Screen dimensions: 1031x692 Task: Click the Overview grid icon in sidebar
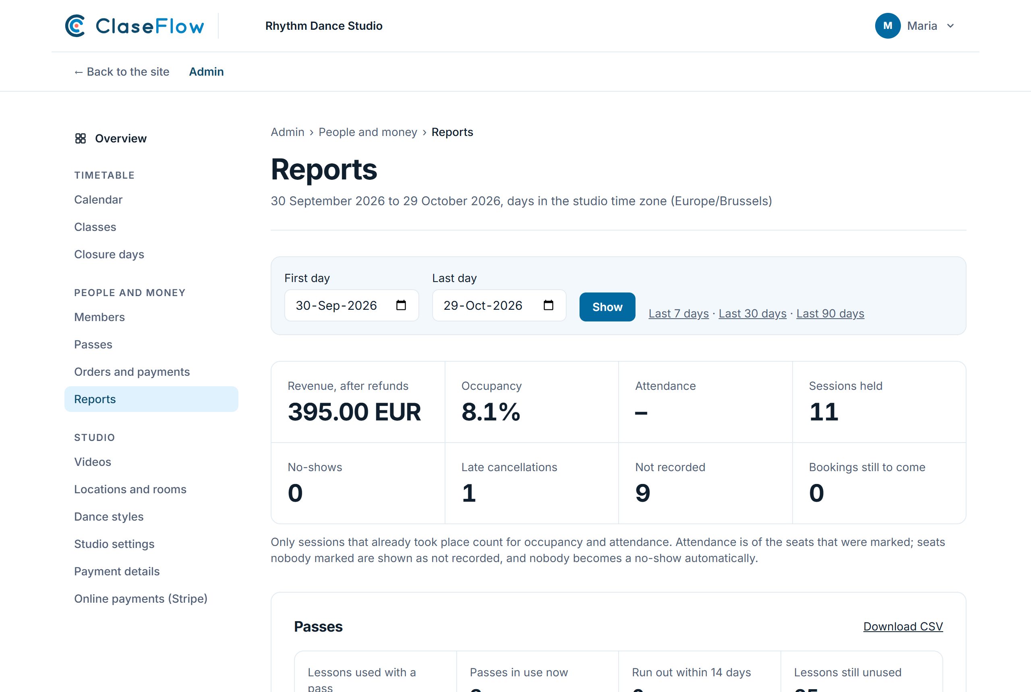click(81, 138)
